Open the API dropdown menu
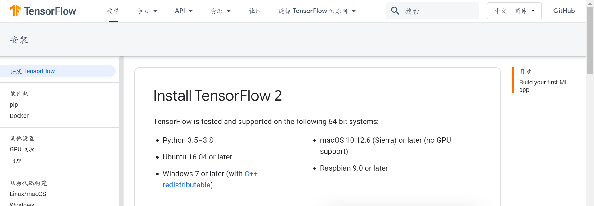Screen dimensions: 594x206 [184, 11]
